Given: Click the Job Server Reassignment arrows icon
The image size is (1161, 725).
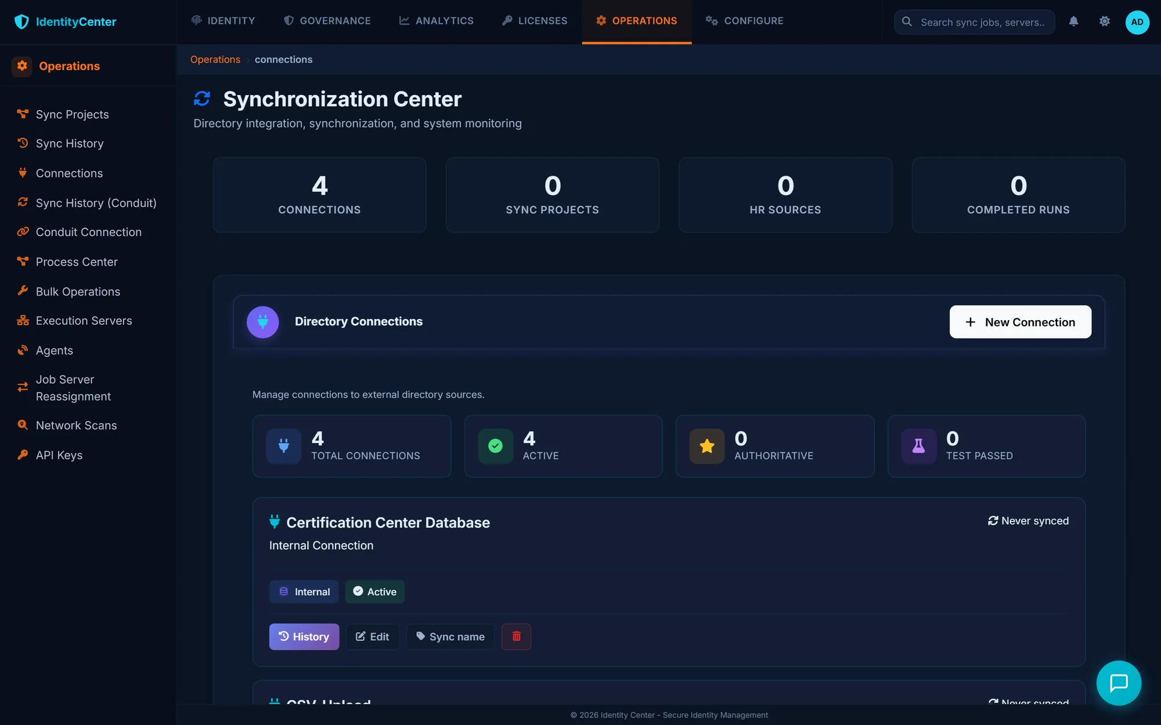Looking at the screenshot, I should tap(23, 387).
